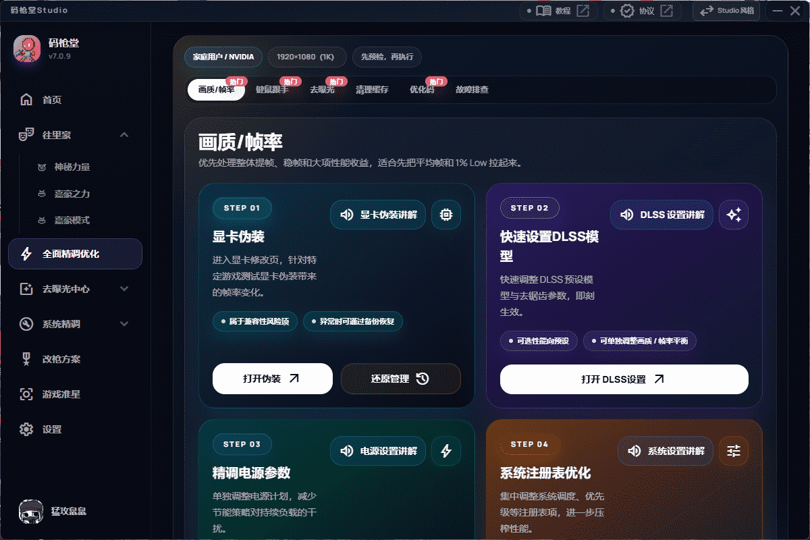Minimize the 码枪堂Studio window
The image size is (810, 540).
777,11
